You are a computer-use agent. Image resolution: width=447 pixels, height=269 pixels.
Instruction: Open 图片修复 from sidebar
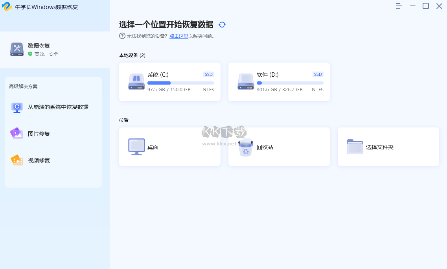pos(39,134)
